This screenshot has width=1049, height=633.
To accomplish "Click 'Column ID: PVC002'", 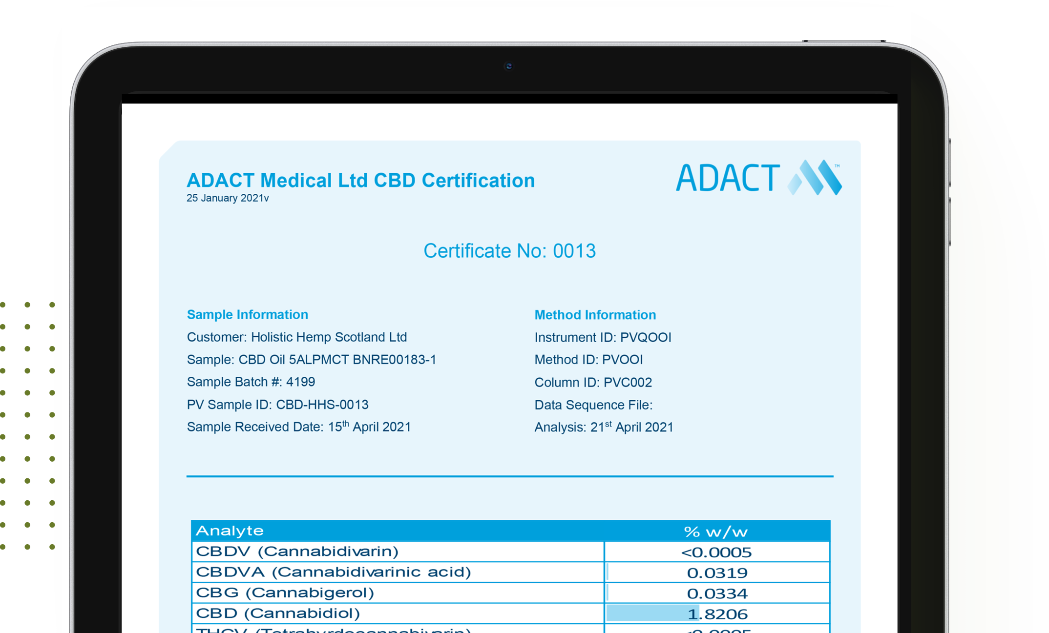I will (593, 382).
